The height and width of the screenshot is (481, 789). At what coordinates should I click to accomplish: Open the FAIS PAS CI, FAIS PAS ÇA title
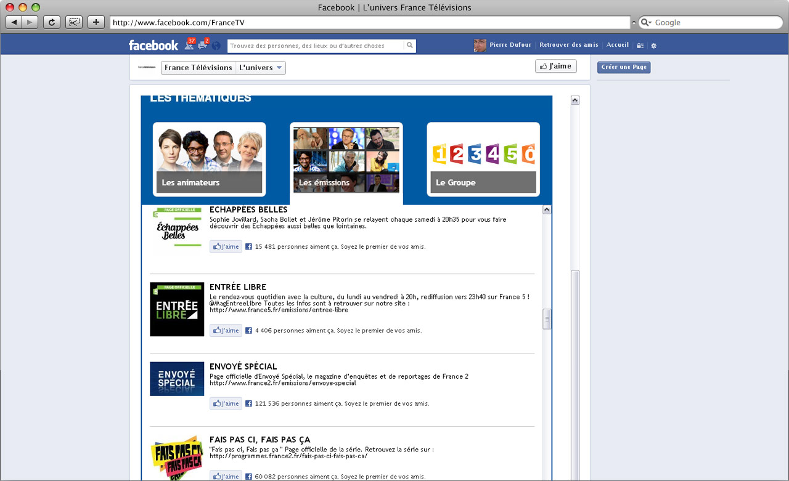[x=260, y=440]
